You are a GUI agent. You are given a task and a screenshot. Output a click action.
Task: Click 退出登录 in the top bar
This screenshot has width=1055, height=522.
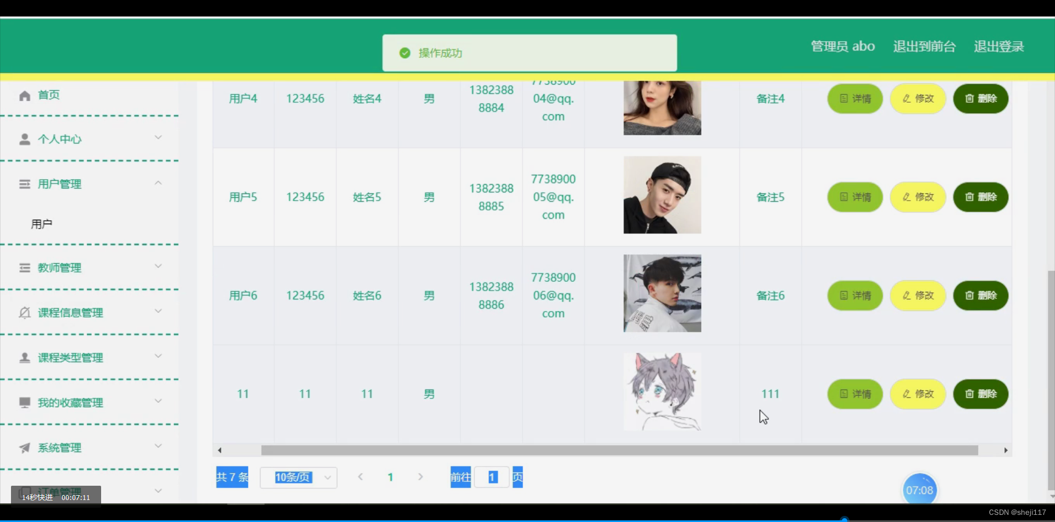pos(998,46)
